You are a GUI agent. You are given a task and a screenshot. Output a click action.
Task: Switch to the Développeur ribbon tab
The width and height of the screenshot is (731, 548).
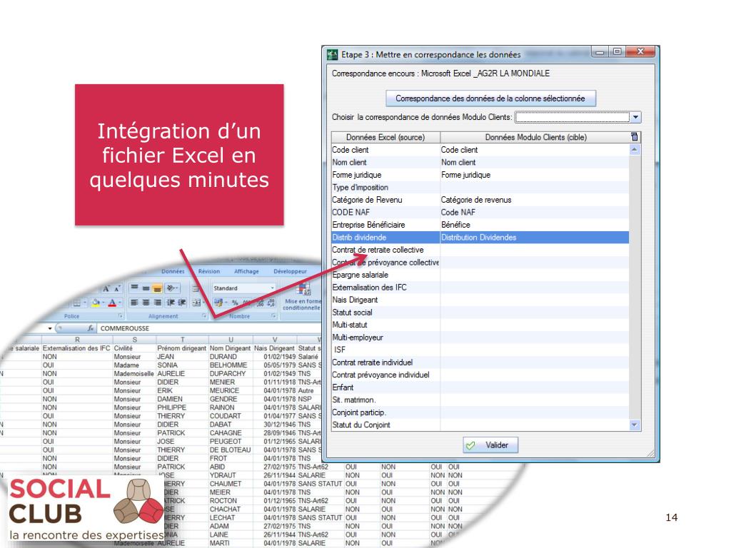(x=290, y=271)
